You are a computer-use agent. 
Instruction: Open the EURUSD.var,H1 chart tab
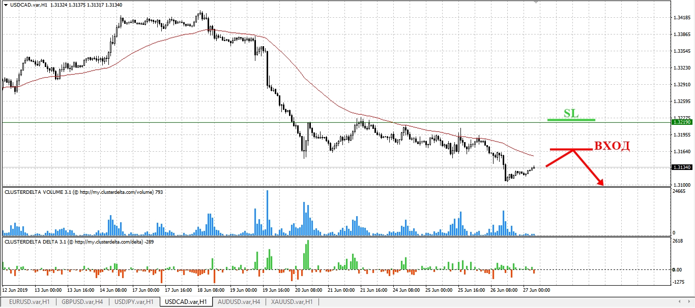(28, 302)
